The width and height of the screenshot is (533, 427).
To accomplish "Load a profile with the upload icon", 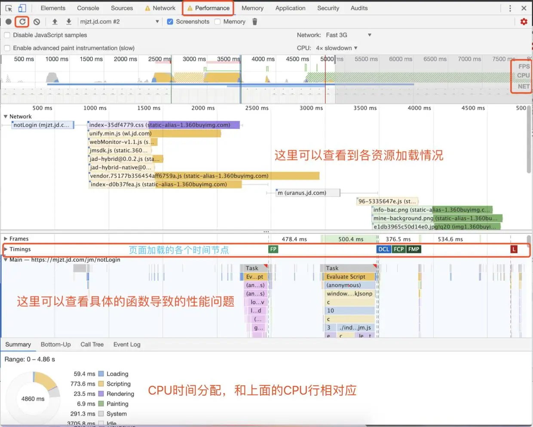I will coord(55,22).
